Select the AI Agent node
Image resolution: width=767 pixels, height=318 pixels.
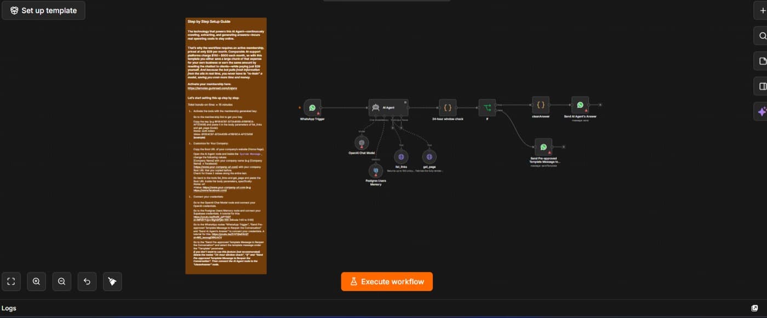pos(388,108)
